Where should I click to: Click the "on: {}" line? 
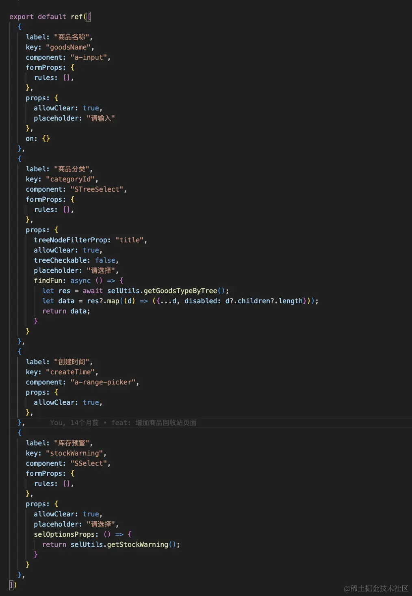pos(38,138)
